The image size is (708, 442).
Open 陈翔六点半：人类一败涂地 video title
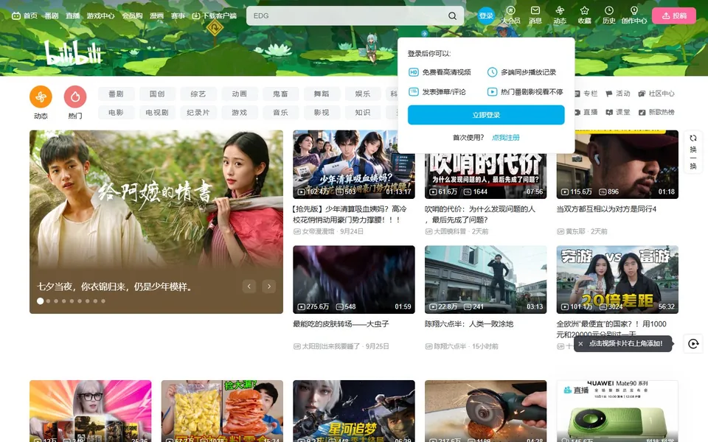469,324
